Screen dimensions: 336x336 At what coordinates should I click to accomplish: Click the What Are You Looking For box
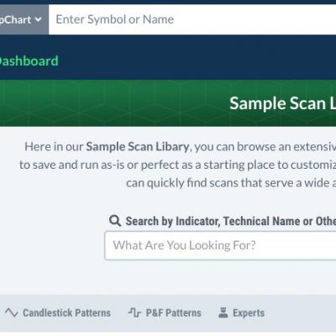pyautogui.click(x=220, y=245)
